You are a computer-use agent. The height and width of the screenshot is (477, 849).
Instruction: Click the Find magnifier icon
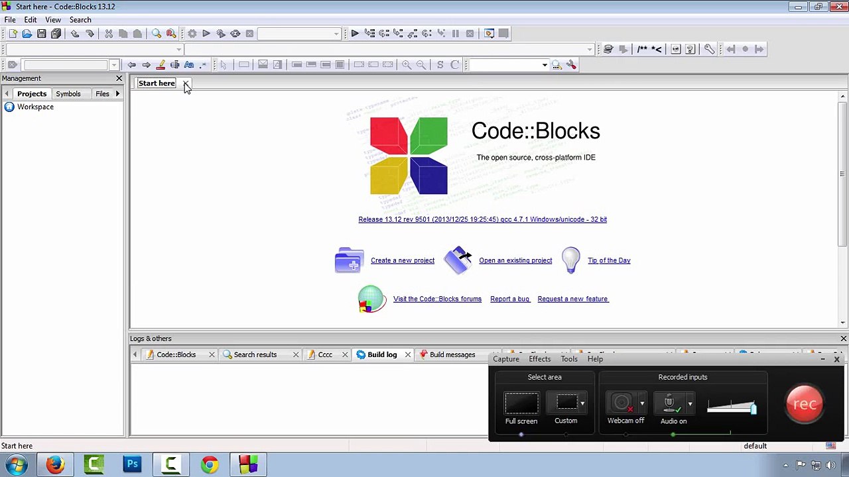click(x=157, y=34)
